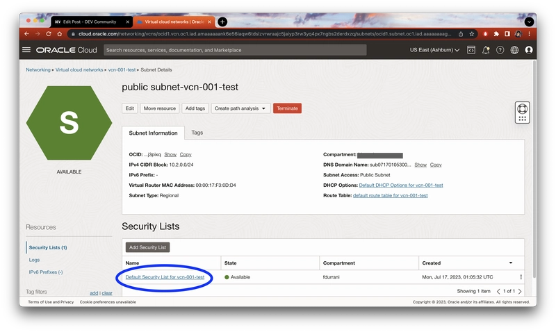Screen dimensions: 556x332
Task: Reload the page with browser refresh icon
Action: click(49, 33)
